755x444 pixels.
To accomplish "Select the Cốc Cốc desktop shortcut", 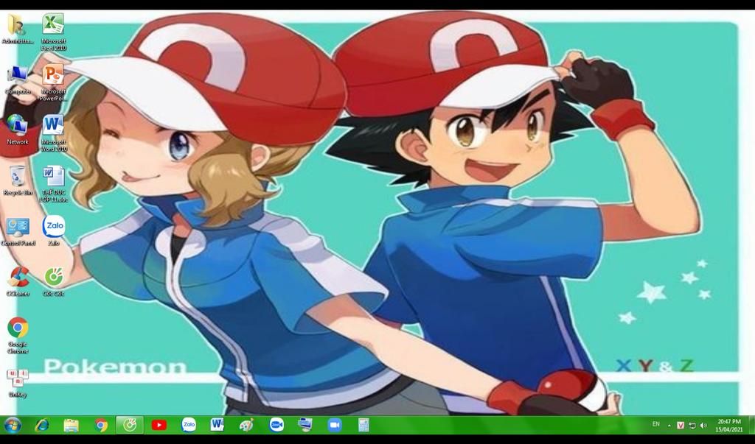I will 53,281.
